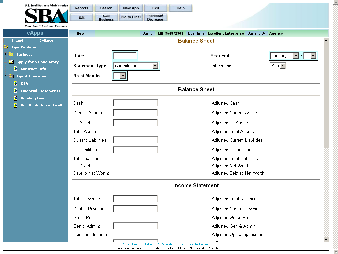Click the Financial Statements page icon
The width and height of the screenshot is (338, 254).
coord(16,91)
